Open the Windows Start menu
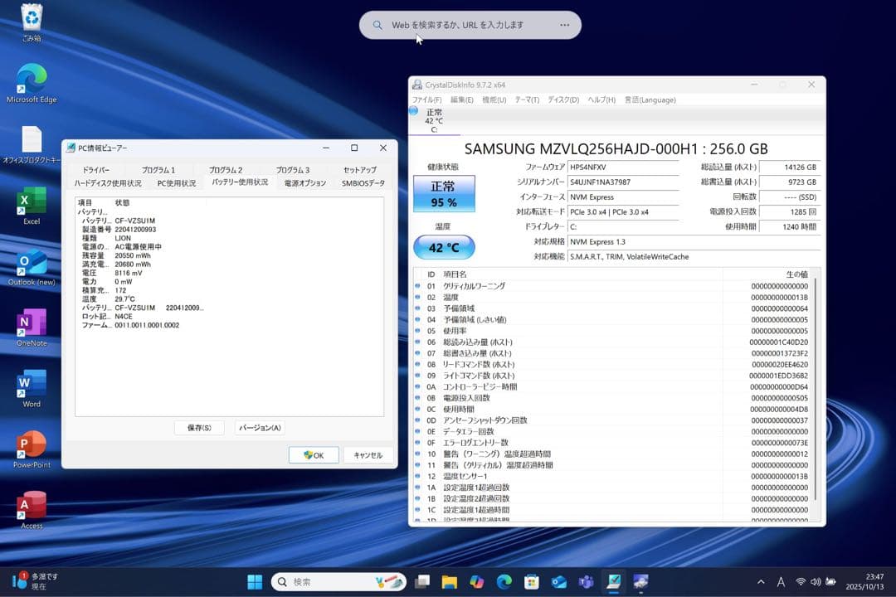 [x=255, y=581]
